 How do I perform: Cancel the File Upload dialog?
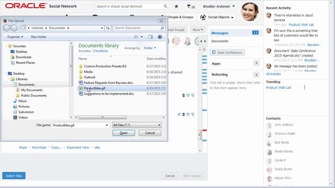tap(150, 133)
